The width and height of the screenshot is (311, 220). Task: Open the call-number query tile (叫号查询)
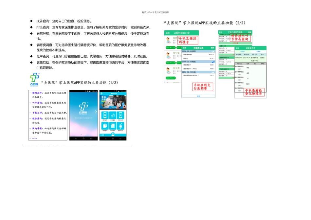(x=113, y=115)
